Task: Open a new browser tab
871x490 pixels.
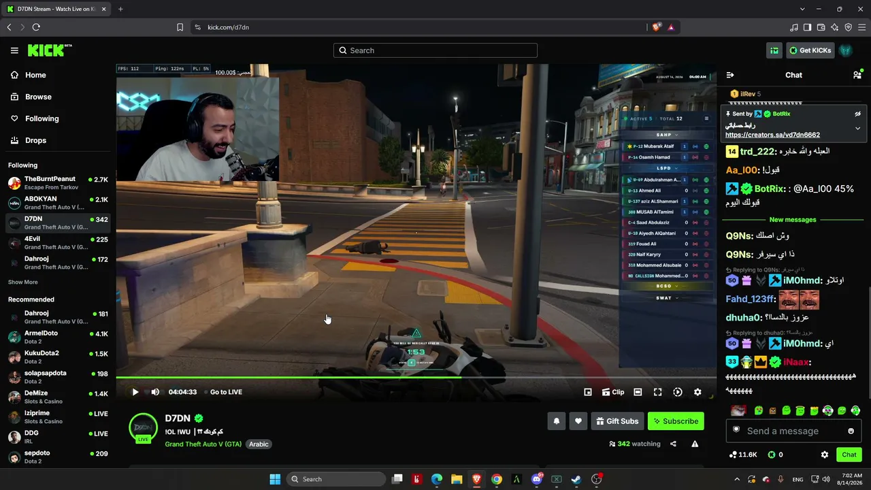Action: tap(120, 9)
